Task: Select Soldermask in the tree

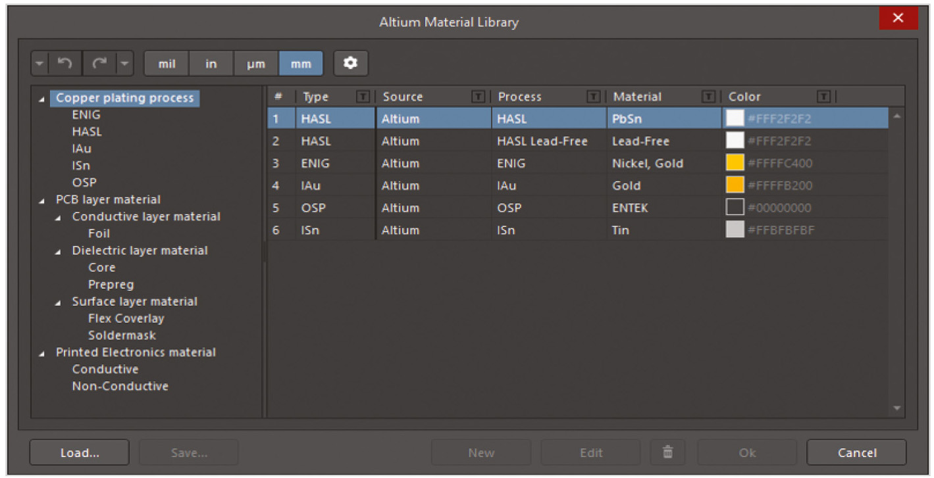Action: 122,335
